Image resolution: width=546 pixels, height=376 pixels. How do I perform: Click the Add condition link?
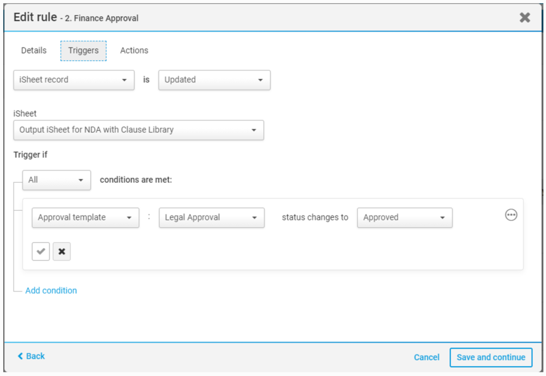(x=51, y=290)
